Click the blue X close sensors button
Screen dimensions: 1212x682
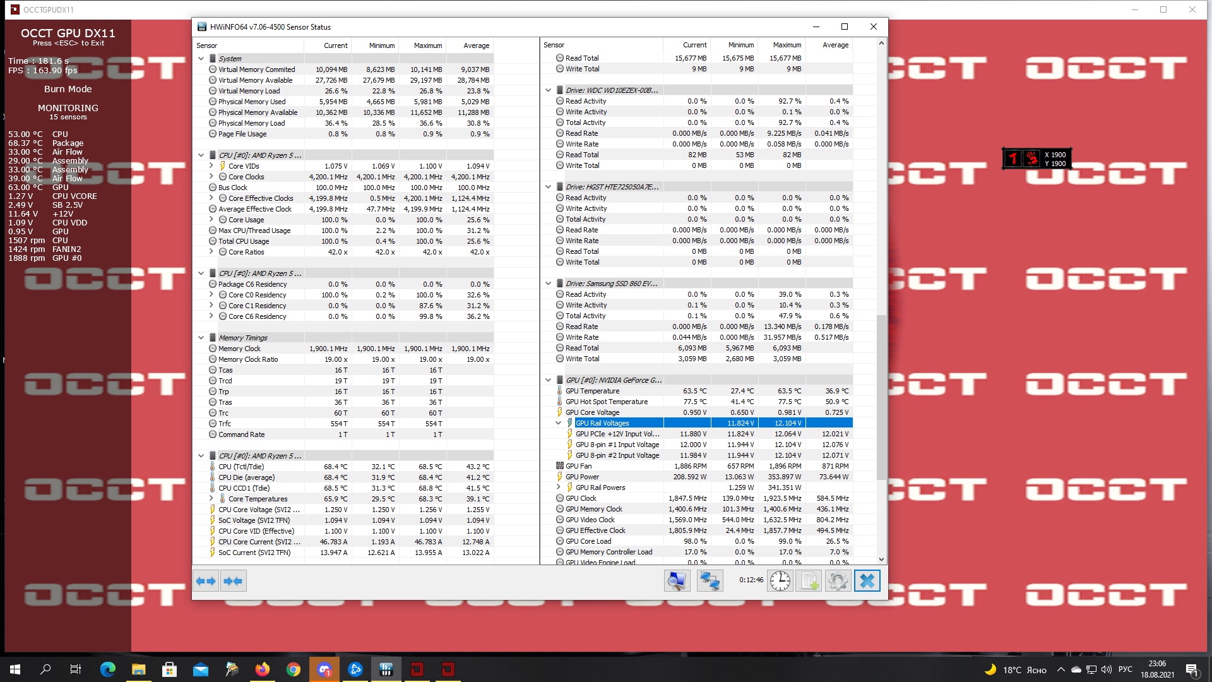(x=867, y=581)
